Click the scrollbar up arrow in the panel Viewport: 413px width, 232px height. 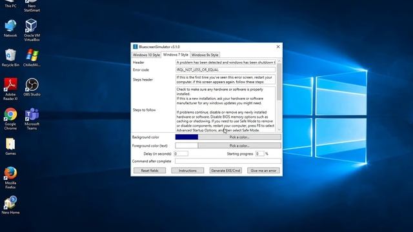(x=279, y=61)
